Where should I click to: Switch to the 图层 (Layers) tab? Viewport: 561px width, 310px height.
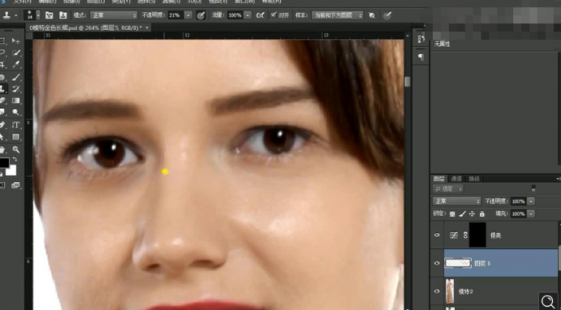[x=438, y=178]
